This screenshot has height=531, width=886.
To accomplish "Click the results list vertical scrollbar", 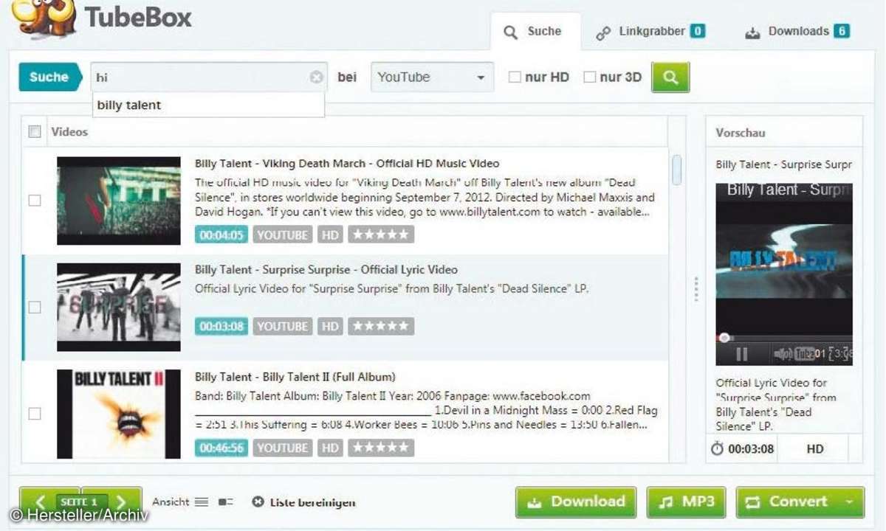I will click(x=677, y=171).
